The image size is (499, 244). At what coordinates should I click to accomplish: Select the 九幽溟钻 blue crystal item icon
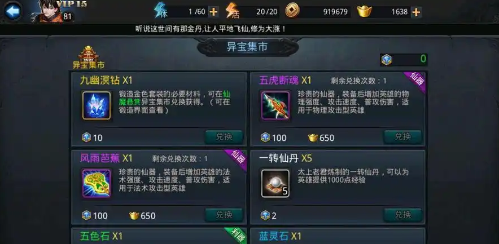[x=97, y=105]
